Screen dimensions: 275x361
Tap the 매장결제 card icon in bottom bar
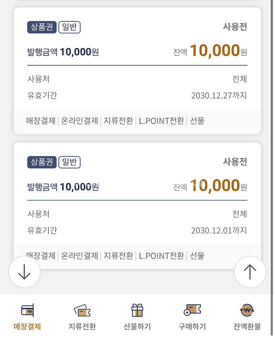pos(27,311)
